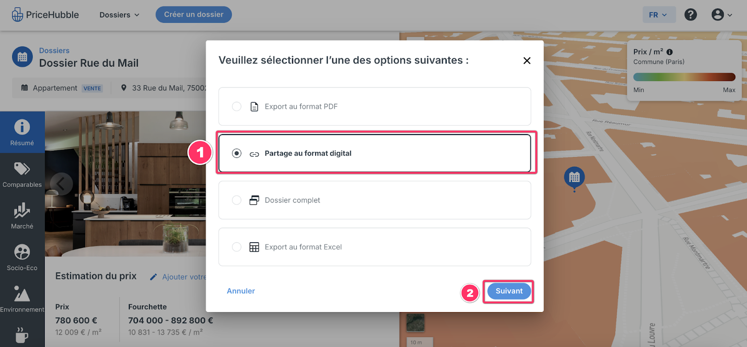Open the FR language dropdown
This screenshot has width=747, height=347.
658,15
